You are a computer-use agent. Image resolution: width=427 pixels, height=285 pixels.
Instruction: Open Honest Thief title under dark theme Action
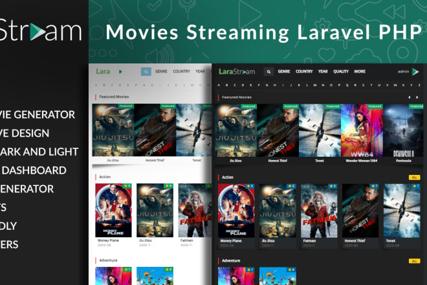pyautogui.click(x=355, y=241)
